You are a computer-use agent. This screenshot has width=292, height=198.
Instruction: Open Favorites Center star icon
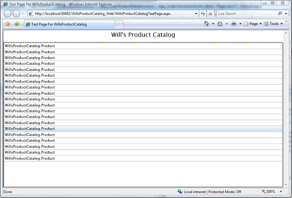point(8,24)
